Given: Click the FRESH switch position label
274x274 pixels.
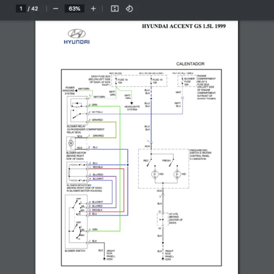Looking at the screenshot, I should (x=166, y=160).
